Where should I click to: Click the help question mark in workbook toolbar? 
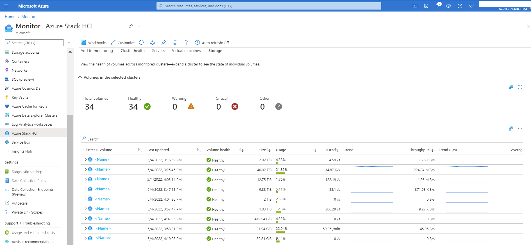[x=186, y=42]
